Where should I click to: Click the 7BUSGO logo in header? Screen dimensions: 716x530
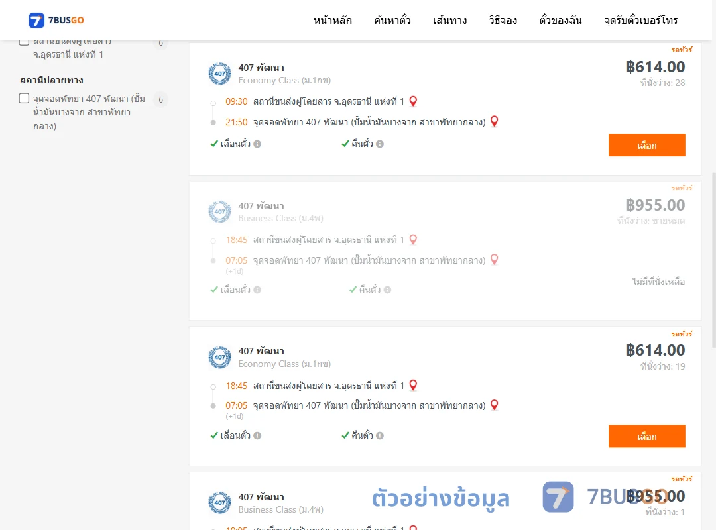click(56, 20)
